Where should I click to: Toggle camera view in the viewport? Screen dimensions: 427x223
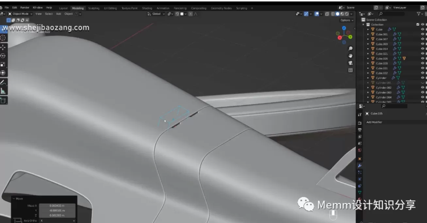[x=351, y=63]
